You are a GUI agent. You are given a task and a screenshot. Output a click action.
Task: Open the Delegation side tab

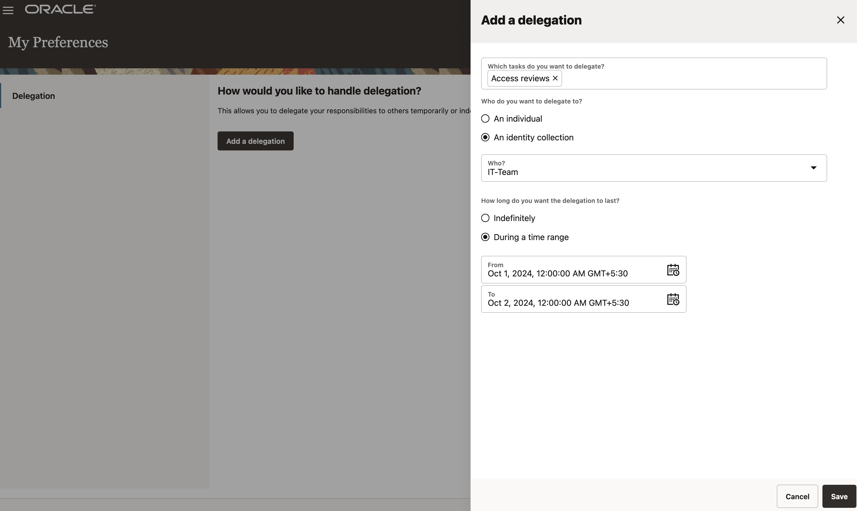pos(34,96)
